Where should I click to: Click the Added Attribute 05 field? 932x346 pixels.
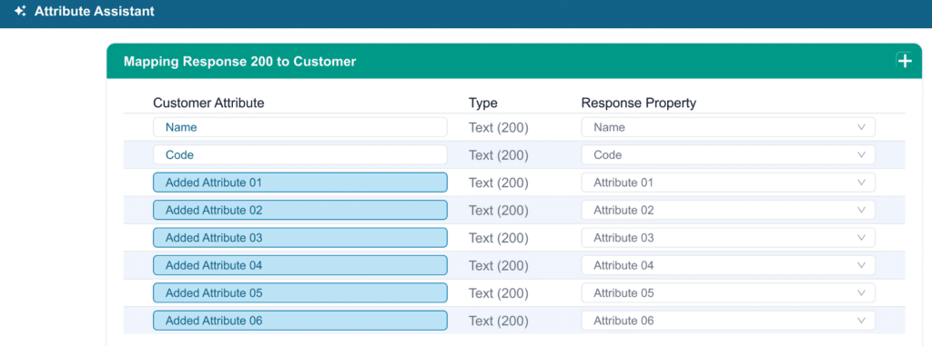pyautogui.click(x=300, y=293)
